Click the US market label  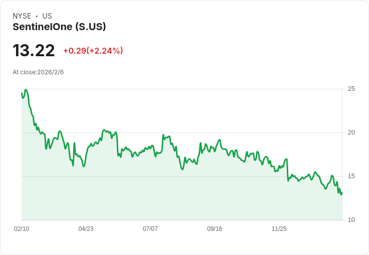[x=47, y=16]
